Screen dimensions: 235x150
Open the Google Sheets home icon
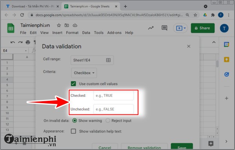(x=11, y=28)
